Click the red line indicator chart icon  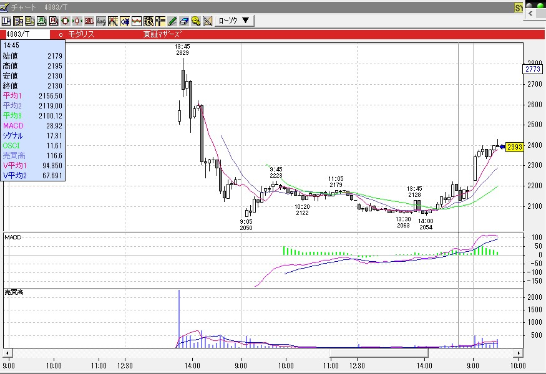pos(137,21)
